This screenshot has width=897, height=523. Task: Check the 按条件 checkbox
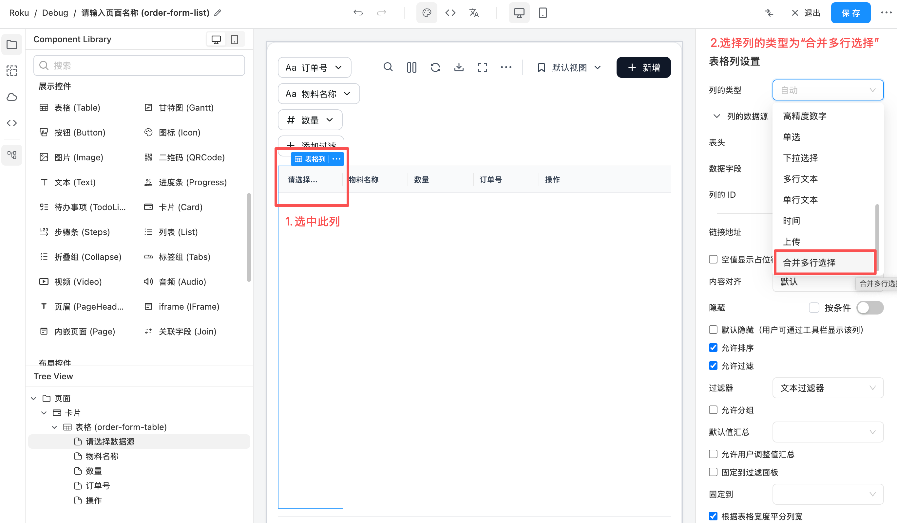pos(814,308)
